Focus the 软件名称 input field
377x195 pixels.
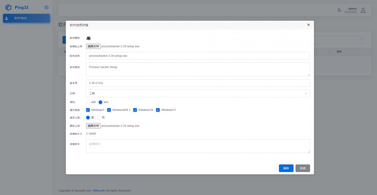point(198,56)
